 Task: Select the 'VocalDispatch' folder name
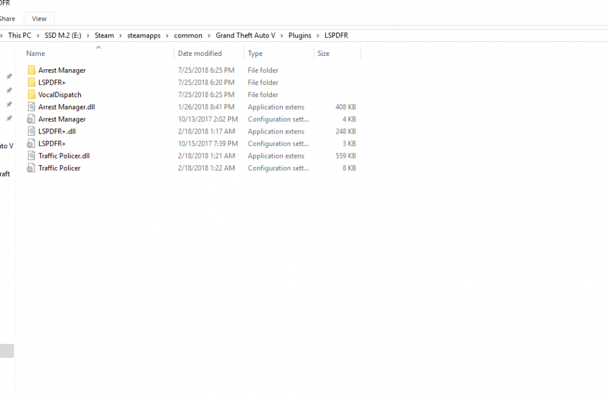(60, 95)
